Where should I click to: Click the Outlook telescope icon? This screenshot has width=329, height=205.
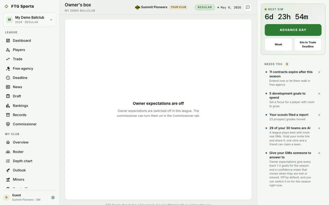pyautogui.click(x=8, y=170)
